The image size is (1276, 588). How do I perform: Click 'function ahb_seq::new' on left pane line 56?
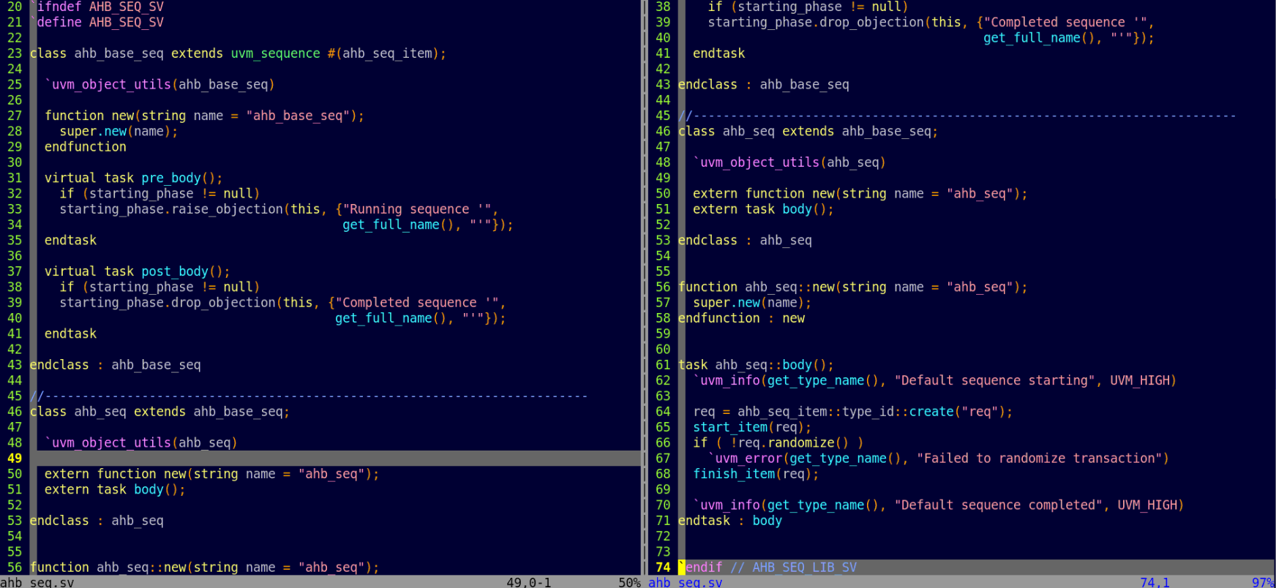(x=108, y=567)
